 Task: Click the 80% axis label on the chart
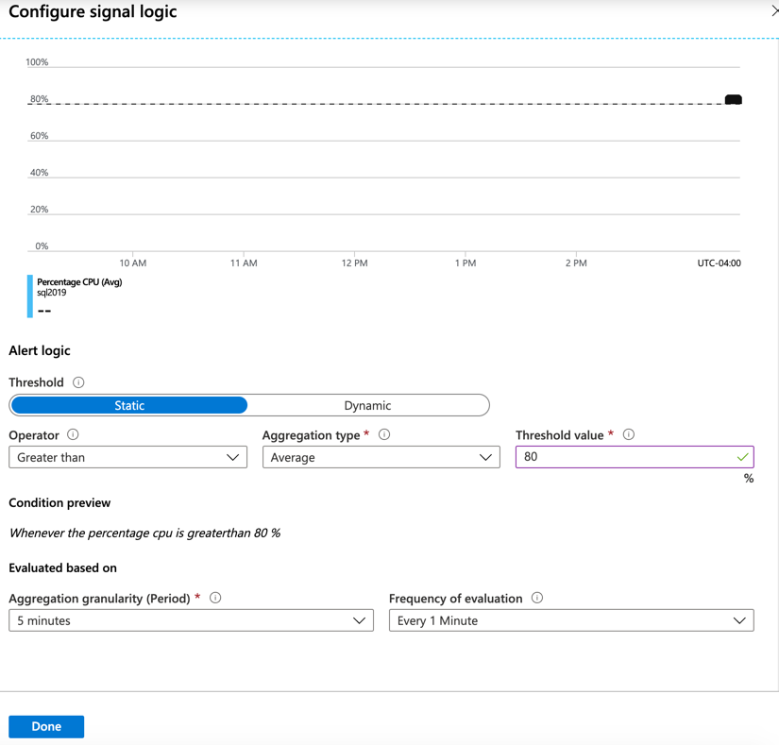[40, 99]
